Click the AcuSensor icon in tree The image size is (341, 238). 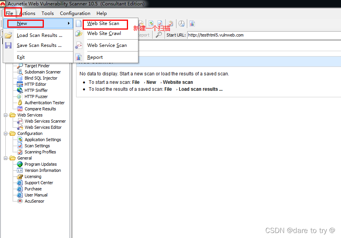20,201
